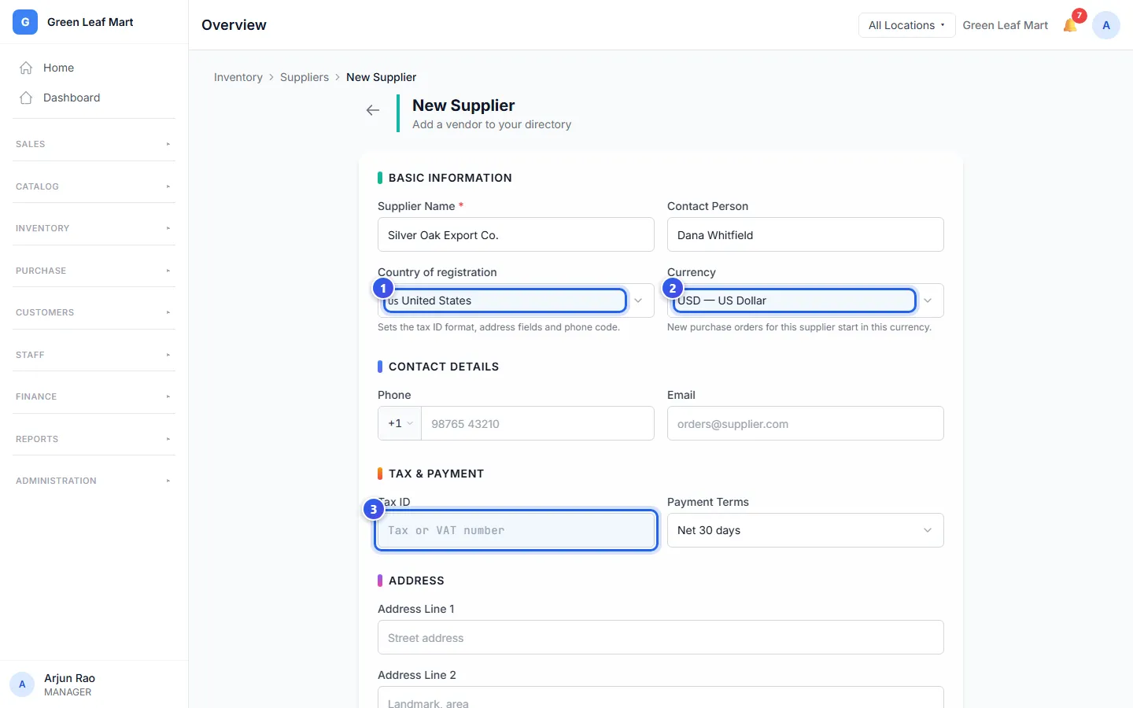Click the Arjun Rao profile in sidebar
This screenshot has height=708, width=1133.
(x=94, y=684)
